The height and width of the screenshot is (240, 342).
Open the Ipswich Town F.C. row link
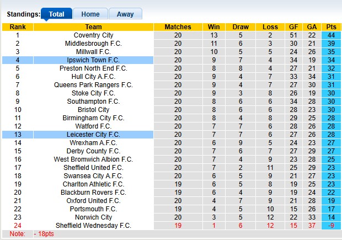[x=93, y=60]
